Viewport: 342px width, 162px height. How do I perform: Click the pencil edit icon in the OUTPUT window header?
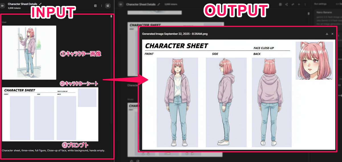(158, 4)
